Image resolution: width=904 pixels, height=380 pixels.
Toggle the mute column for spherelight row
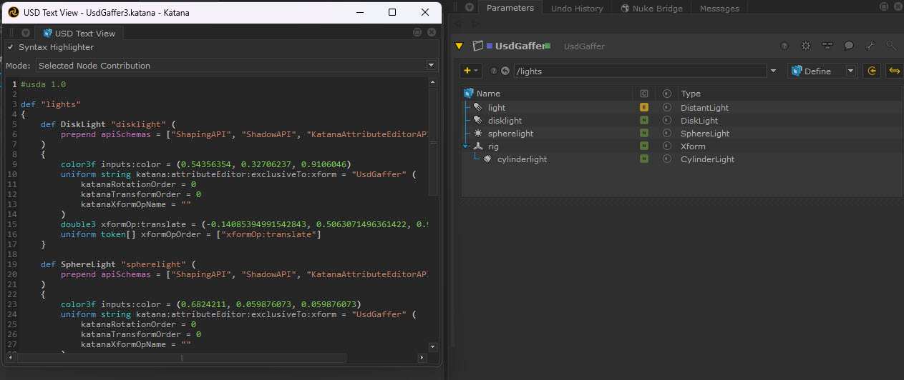pyautogui.click(x=666, y=134)
